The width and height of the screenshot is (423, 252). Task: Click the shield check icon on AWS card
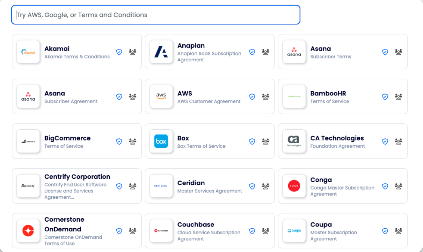[252, 97]
